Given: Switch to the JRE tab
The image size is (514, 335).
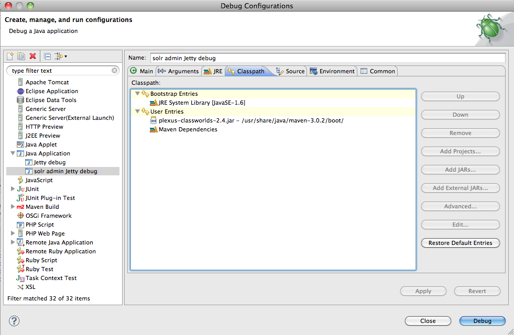Looking at the screenshot, I should pos(213,71).
